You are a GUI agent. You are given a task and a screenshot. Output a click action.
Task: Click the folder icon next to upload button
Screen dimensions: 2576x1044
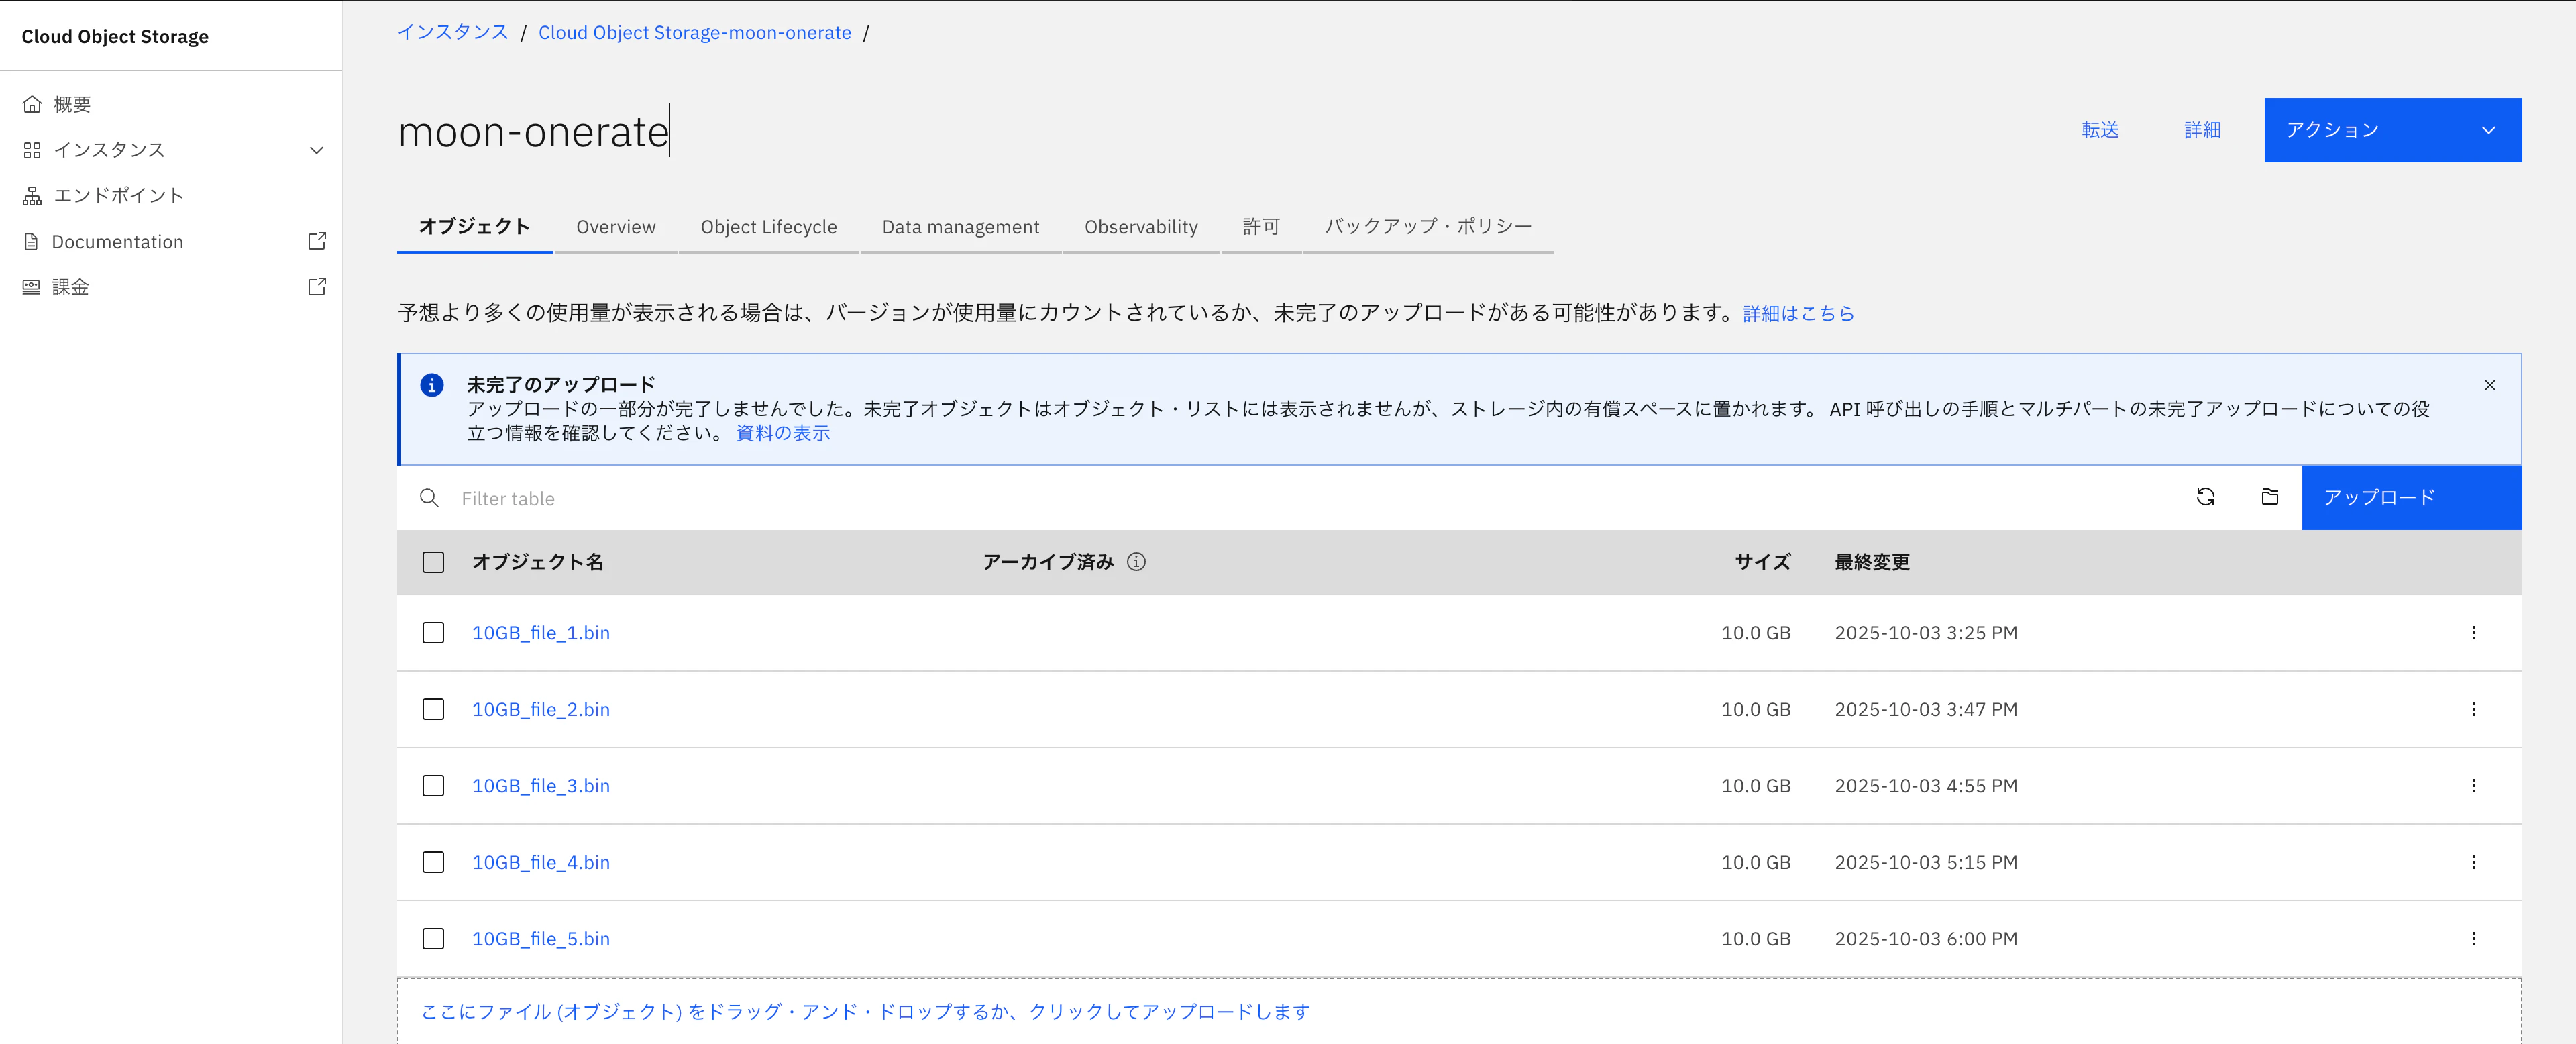(2270, 497)
